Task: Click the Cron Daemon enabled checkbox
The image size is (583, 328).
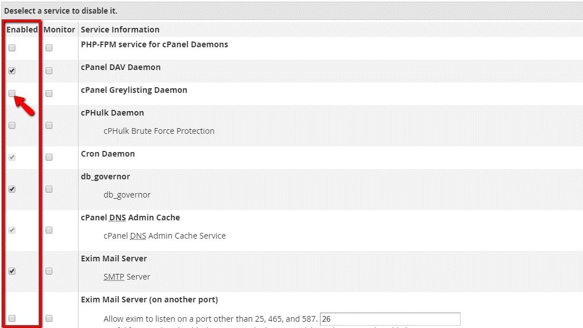Action: 12,157
